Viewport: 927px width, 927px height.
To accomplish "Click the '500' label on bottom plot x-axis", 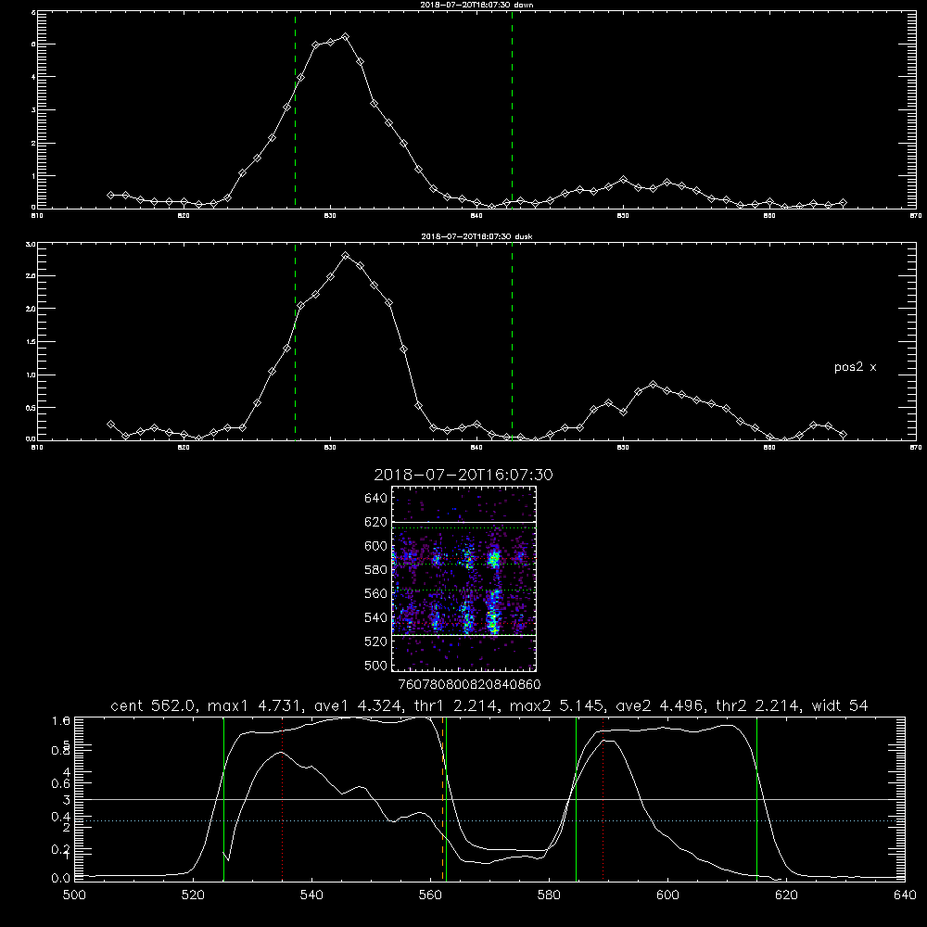I will coord(74,895).
